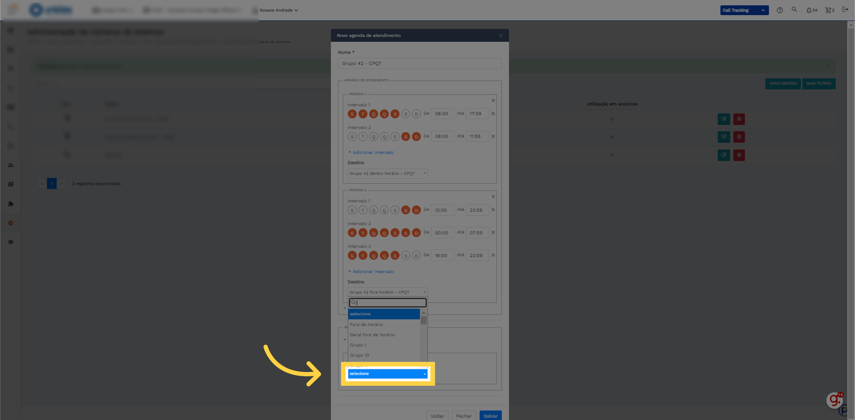Edit Período 1 Intervalo 1 Até time 17:59
The image size is (855, 420).
coord(477,114)
